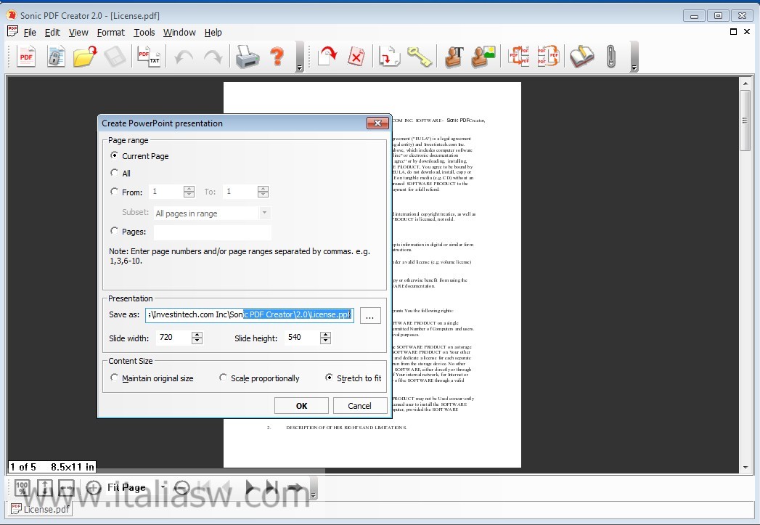Open the Help menu
This screenshot has height=525, width=760.
pos(213,33)
